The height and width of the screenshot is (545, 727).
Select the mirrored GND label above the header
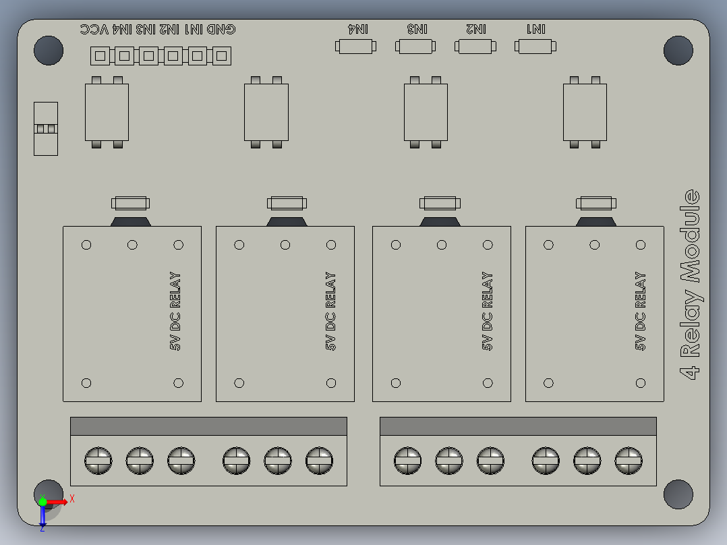point(221,30)
